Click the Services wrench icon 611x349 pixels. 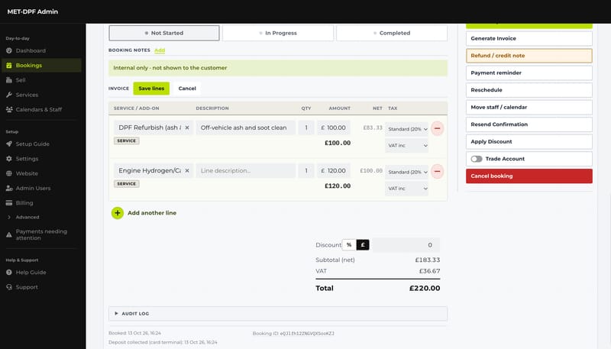(x=9, y=95)
